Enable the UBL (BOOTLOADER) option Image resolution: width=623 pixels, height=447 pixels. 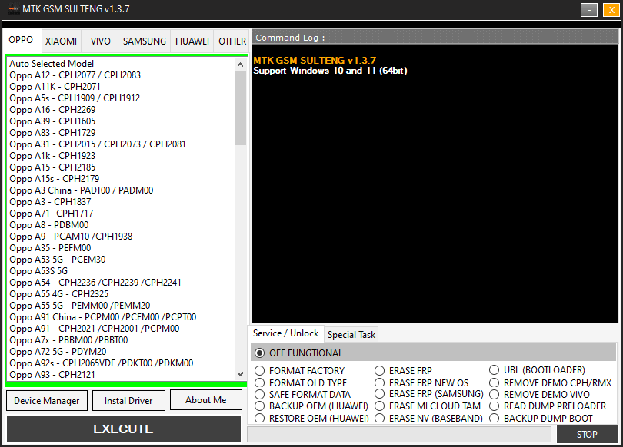(x=495, y=371)
